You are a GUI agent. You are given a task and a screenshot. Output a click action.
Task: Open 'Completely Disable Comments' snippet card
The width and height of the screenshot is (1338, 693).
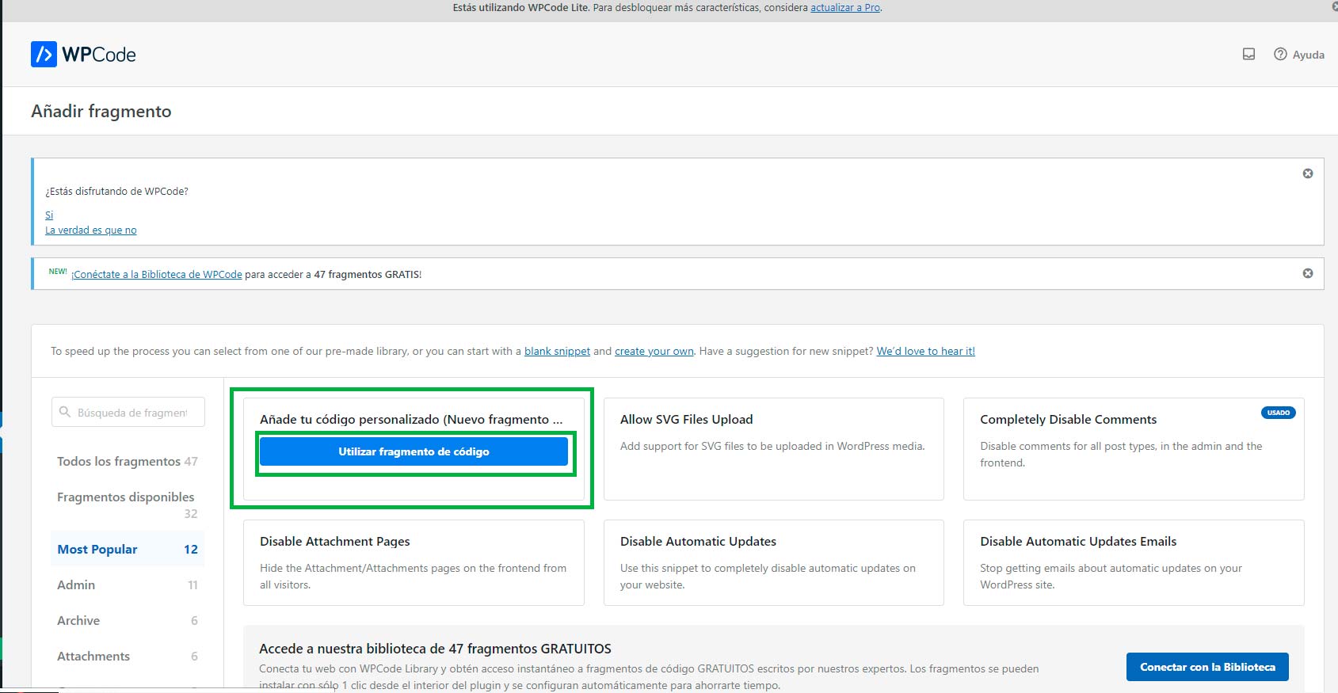pos(1134,448)
